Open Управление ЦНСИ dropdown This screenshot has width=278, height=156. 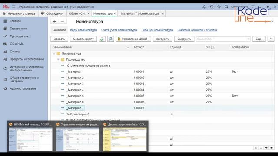click(133, 39)
